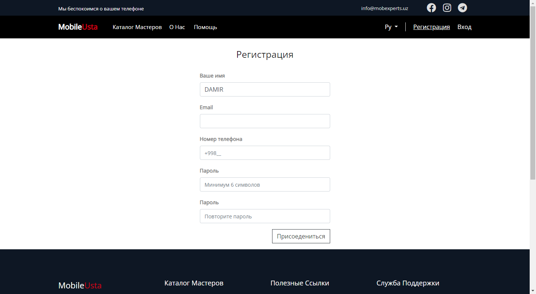Open the Instagram icon in header

point(447,8)
